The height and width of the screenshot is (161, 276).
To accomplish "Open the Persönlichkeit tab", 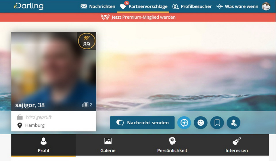I will [x=172, y=145].
